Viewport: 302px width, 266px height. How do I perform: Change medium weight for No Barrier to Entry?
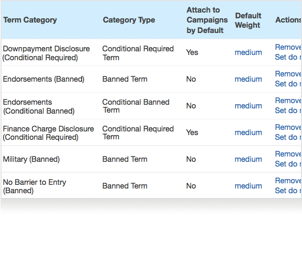coord(248,186)
